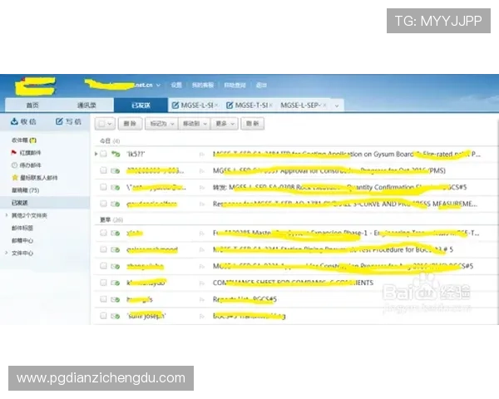This screenshot has width=499, height=399.
Task: Open the 标记为 mark-as dropdown
Action: (x=161, y=124)
